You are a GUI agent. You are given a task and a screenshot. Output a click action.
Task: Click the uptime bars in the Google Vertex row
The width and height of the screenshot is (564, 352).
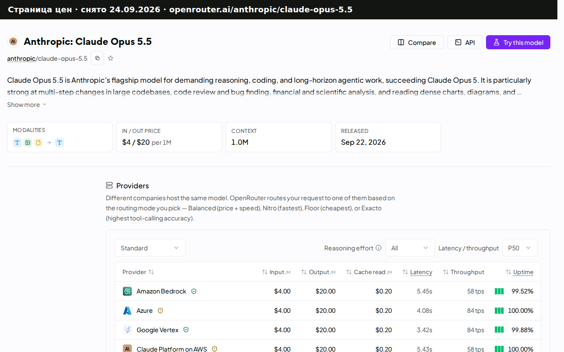[x=499, y=330]
